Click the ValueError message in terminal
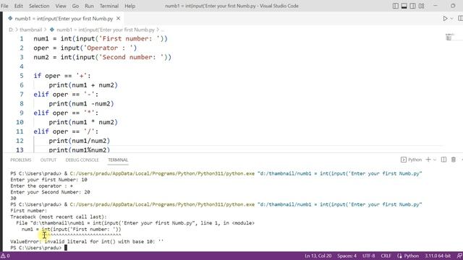Image resolution: width=463 pixels, height=260 pixels. coord(87,241)
